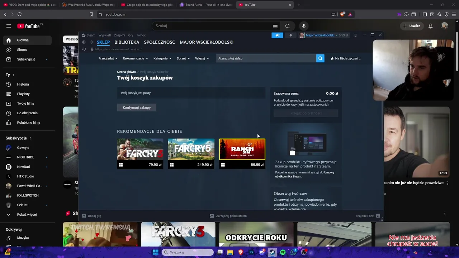Open the Ranch Sim recommendation
459x258 pixels.
click(242, 154)
